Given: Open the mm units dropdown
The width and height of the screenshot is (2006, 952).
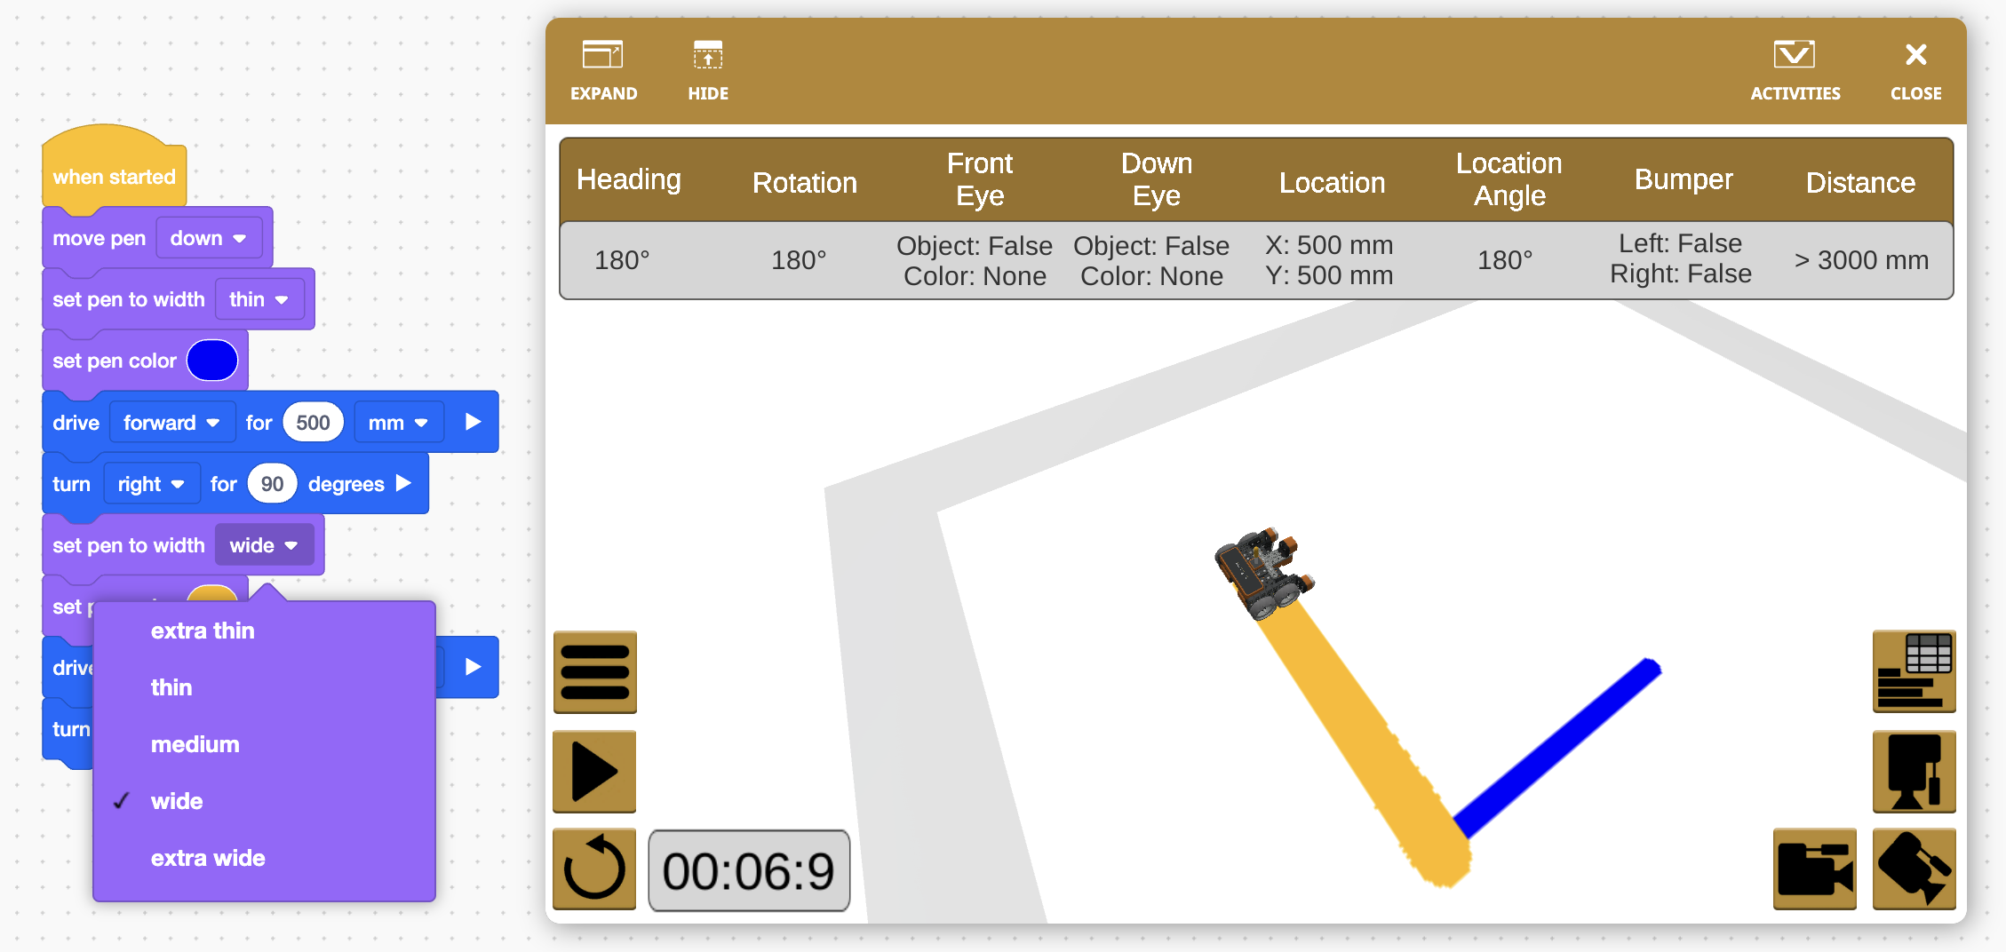Looking at the screenshot, I should click(397, 422).
